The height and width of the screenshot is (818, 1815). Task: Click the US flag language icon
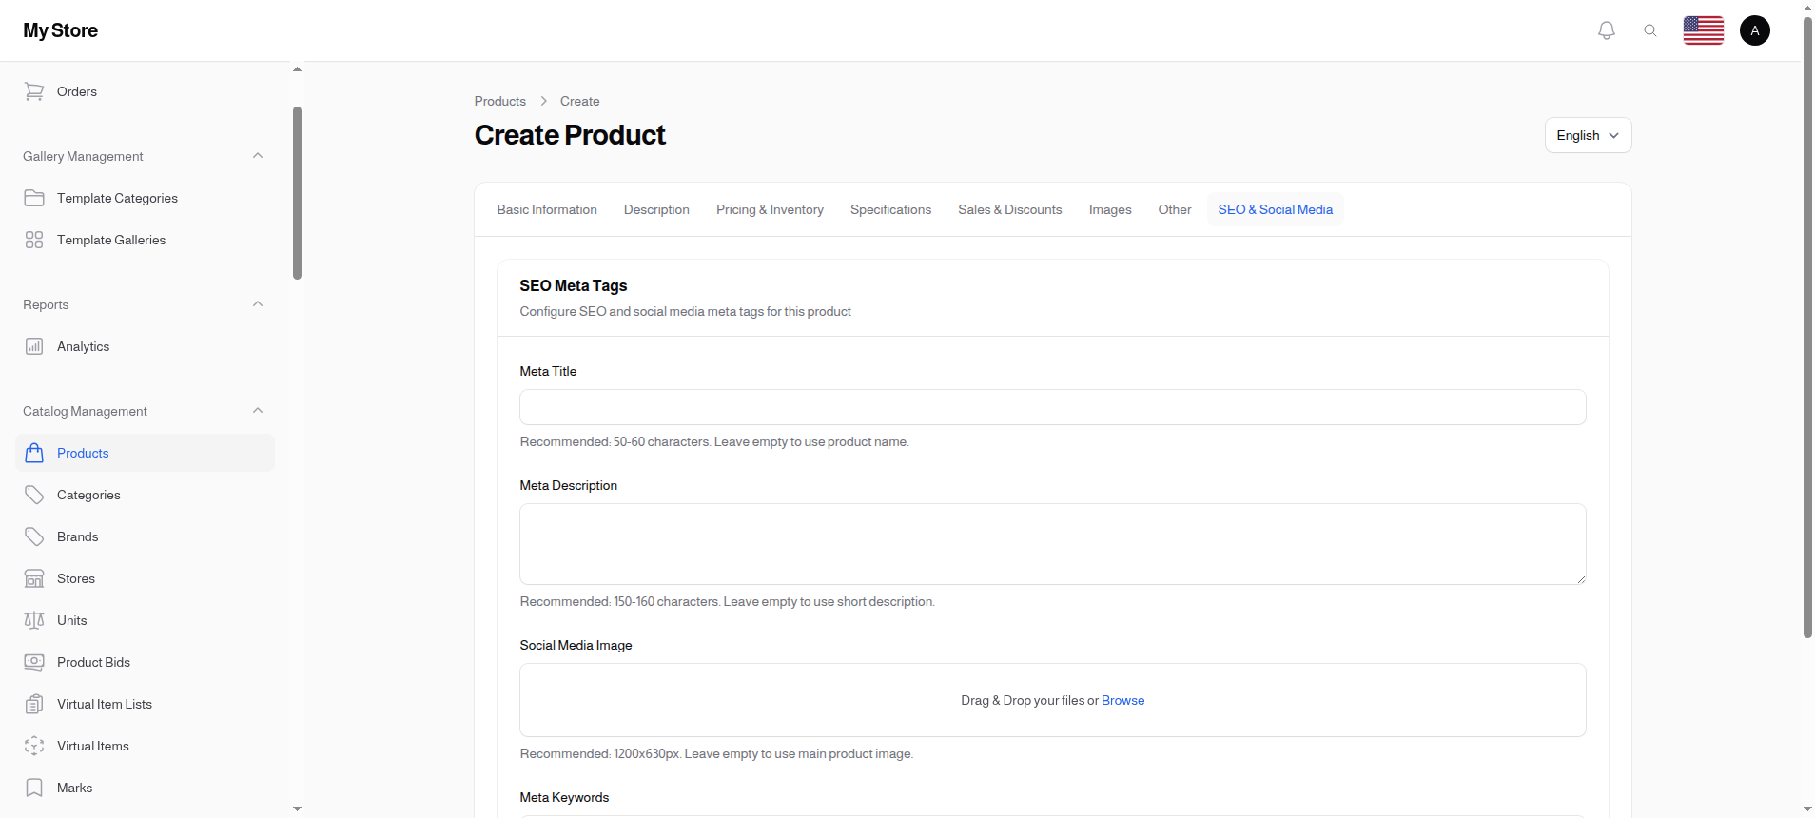click(1703, 30)
